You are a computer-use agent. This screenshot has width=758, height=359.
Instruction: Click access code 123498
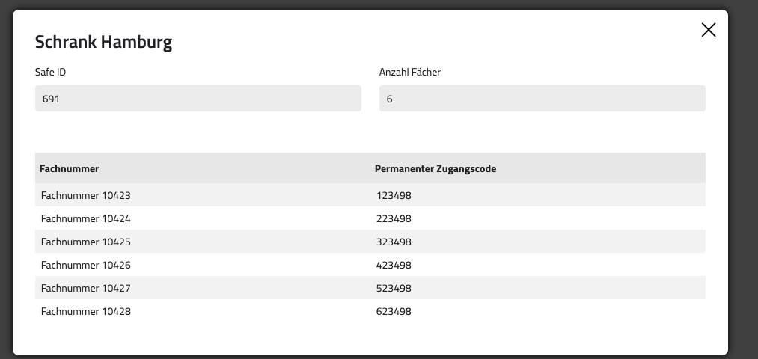click(394, 195)
